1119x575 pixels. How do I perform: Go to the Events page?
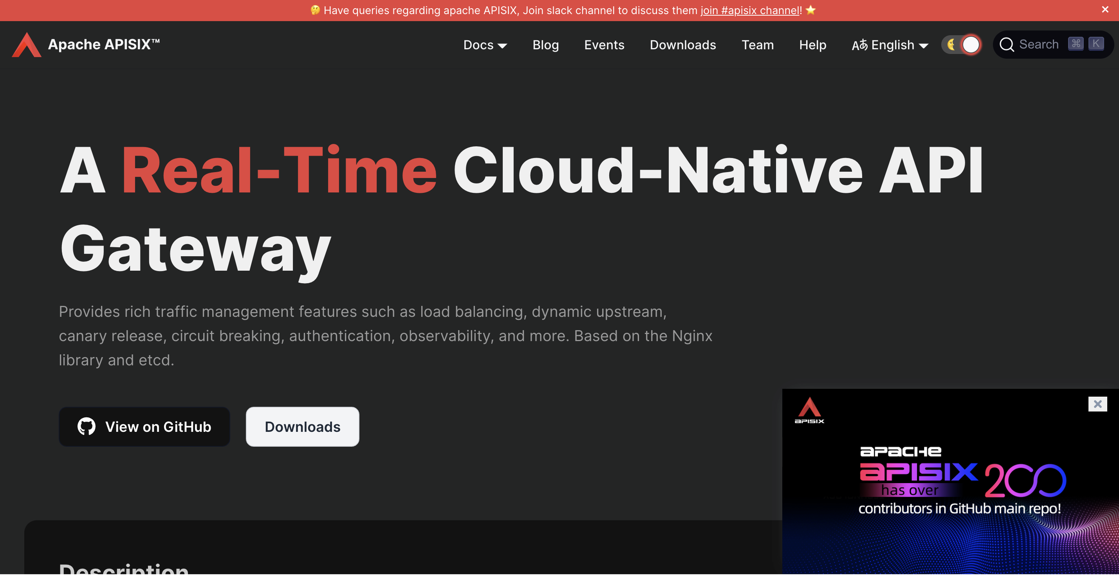pos(604,45)
